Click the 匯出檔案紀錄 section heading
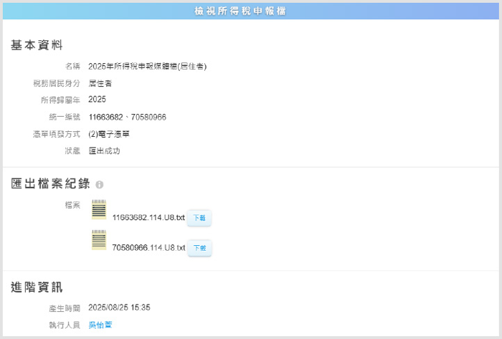Image resolution: width=502 pixels, height=339 pixels. click(x=50, y=184)
